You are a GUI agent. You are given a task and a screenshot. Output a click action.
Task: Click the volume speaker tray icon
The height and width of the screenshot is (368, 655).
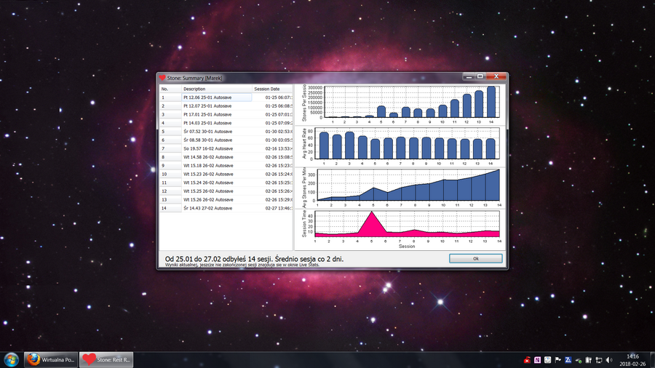(x=608, y=359)
